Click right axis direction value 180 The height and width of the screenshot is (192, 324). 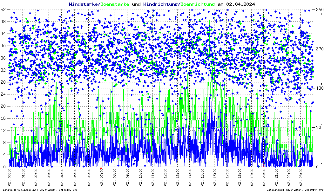click(320, 88)
